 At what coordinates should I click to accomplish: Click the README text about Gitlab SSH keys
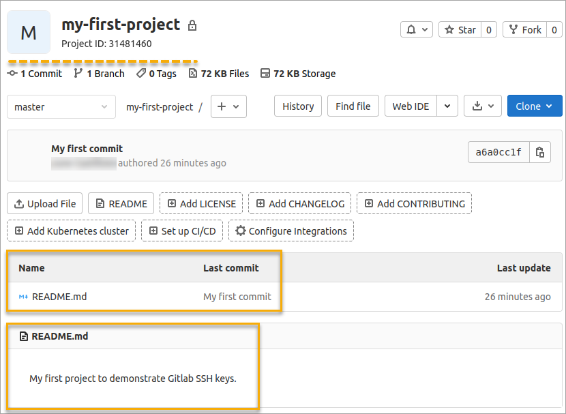click(133, 379)
